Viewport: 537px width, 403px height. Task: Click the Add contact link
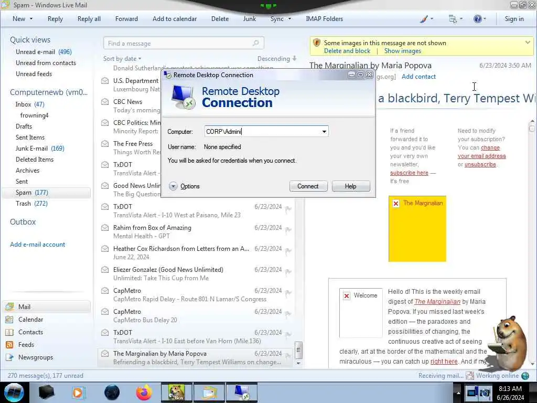click(x=418, y=77)
